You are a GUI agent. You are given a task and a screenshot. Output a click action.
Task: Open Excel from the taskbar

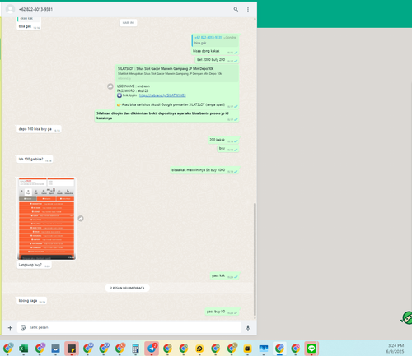tap(24, 349)
